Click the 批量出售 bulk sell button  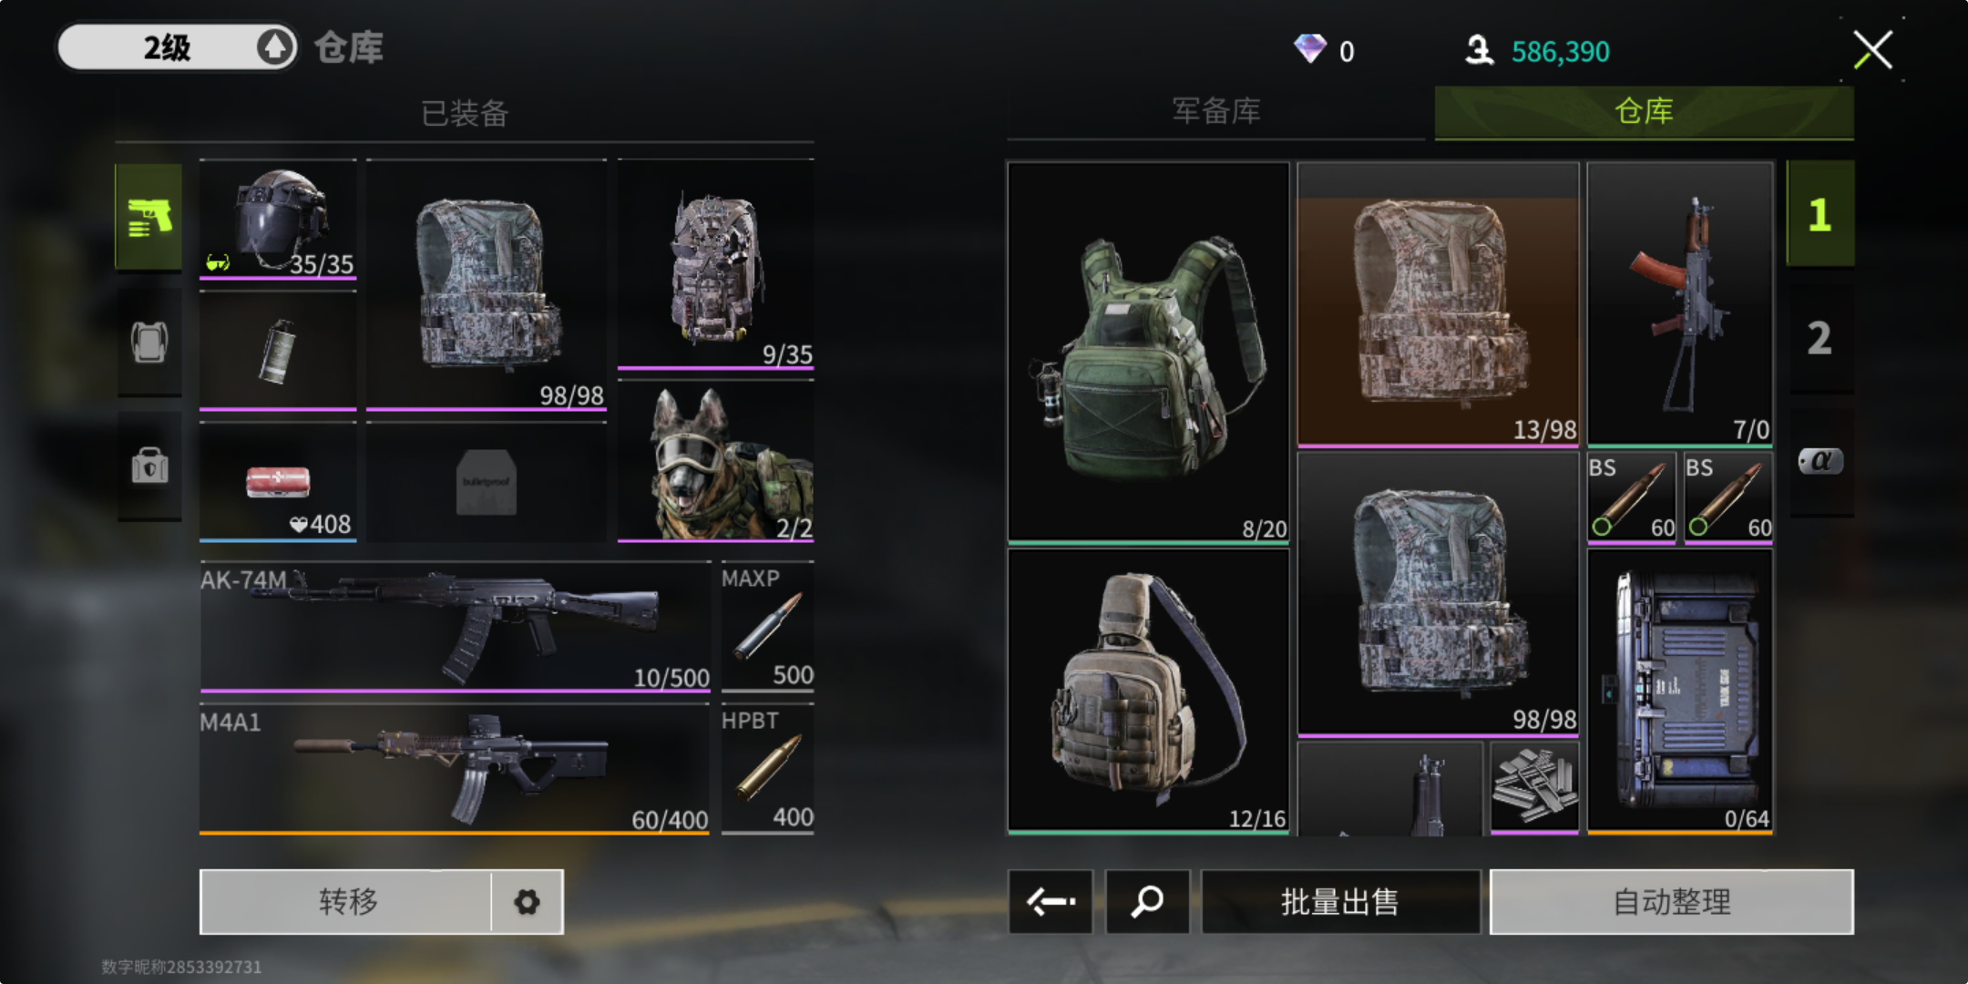(x=1340, y=901)
